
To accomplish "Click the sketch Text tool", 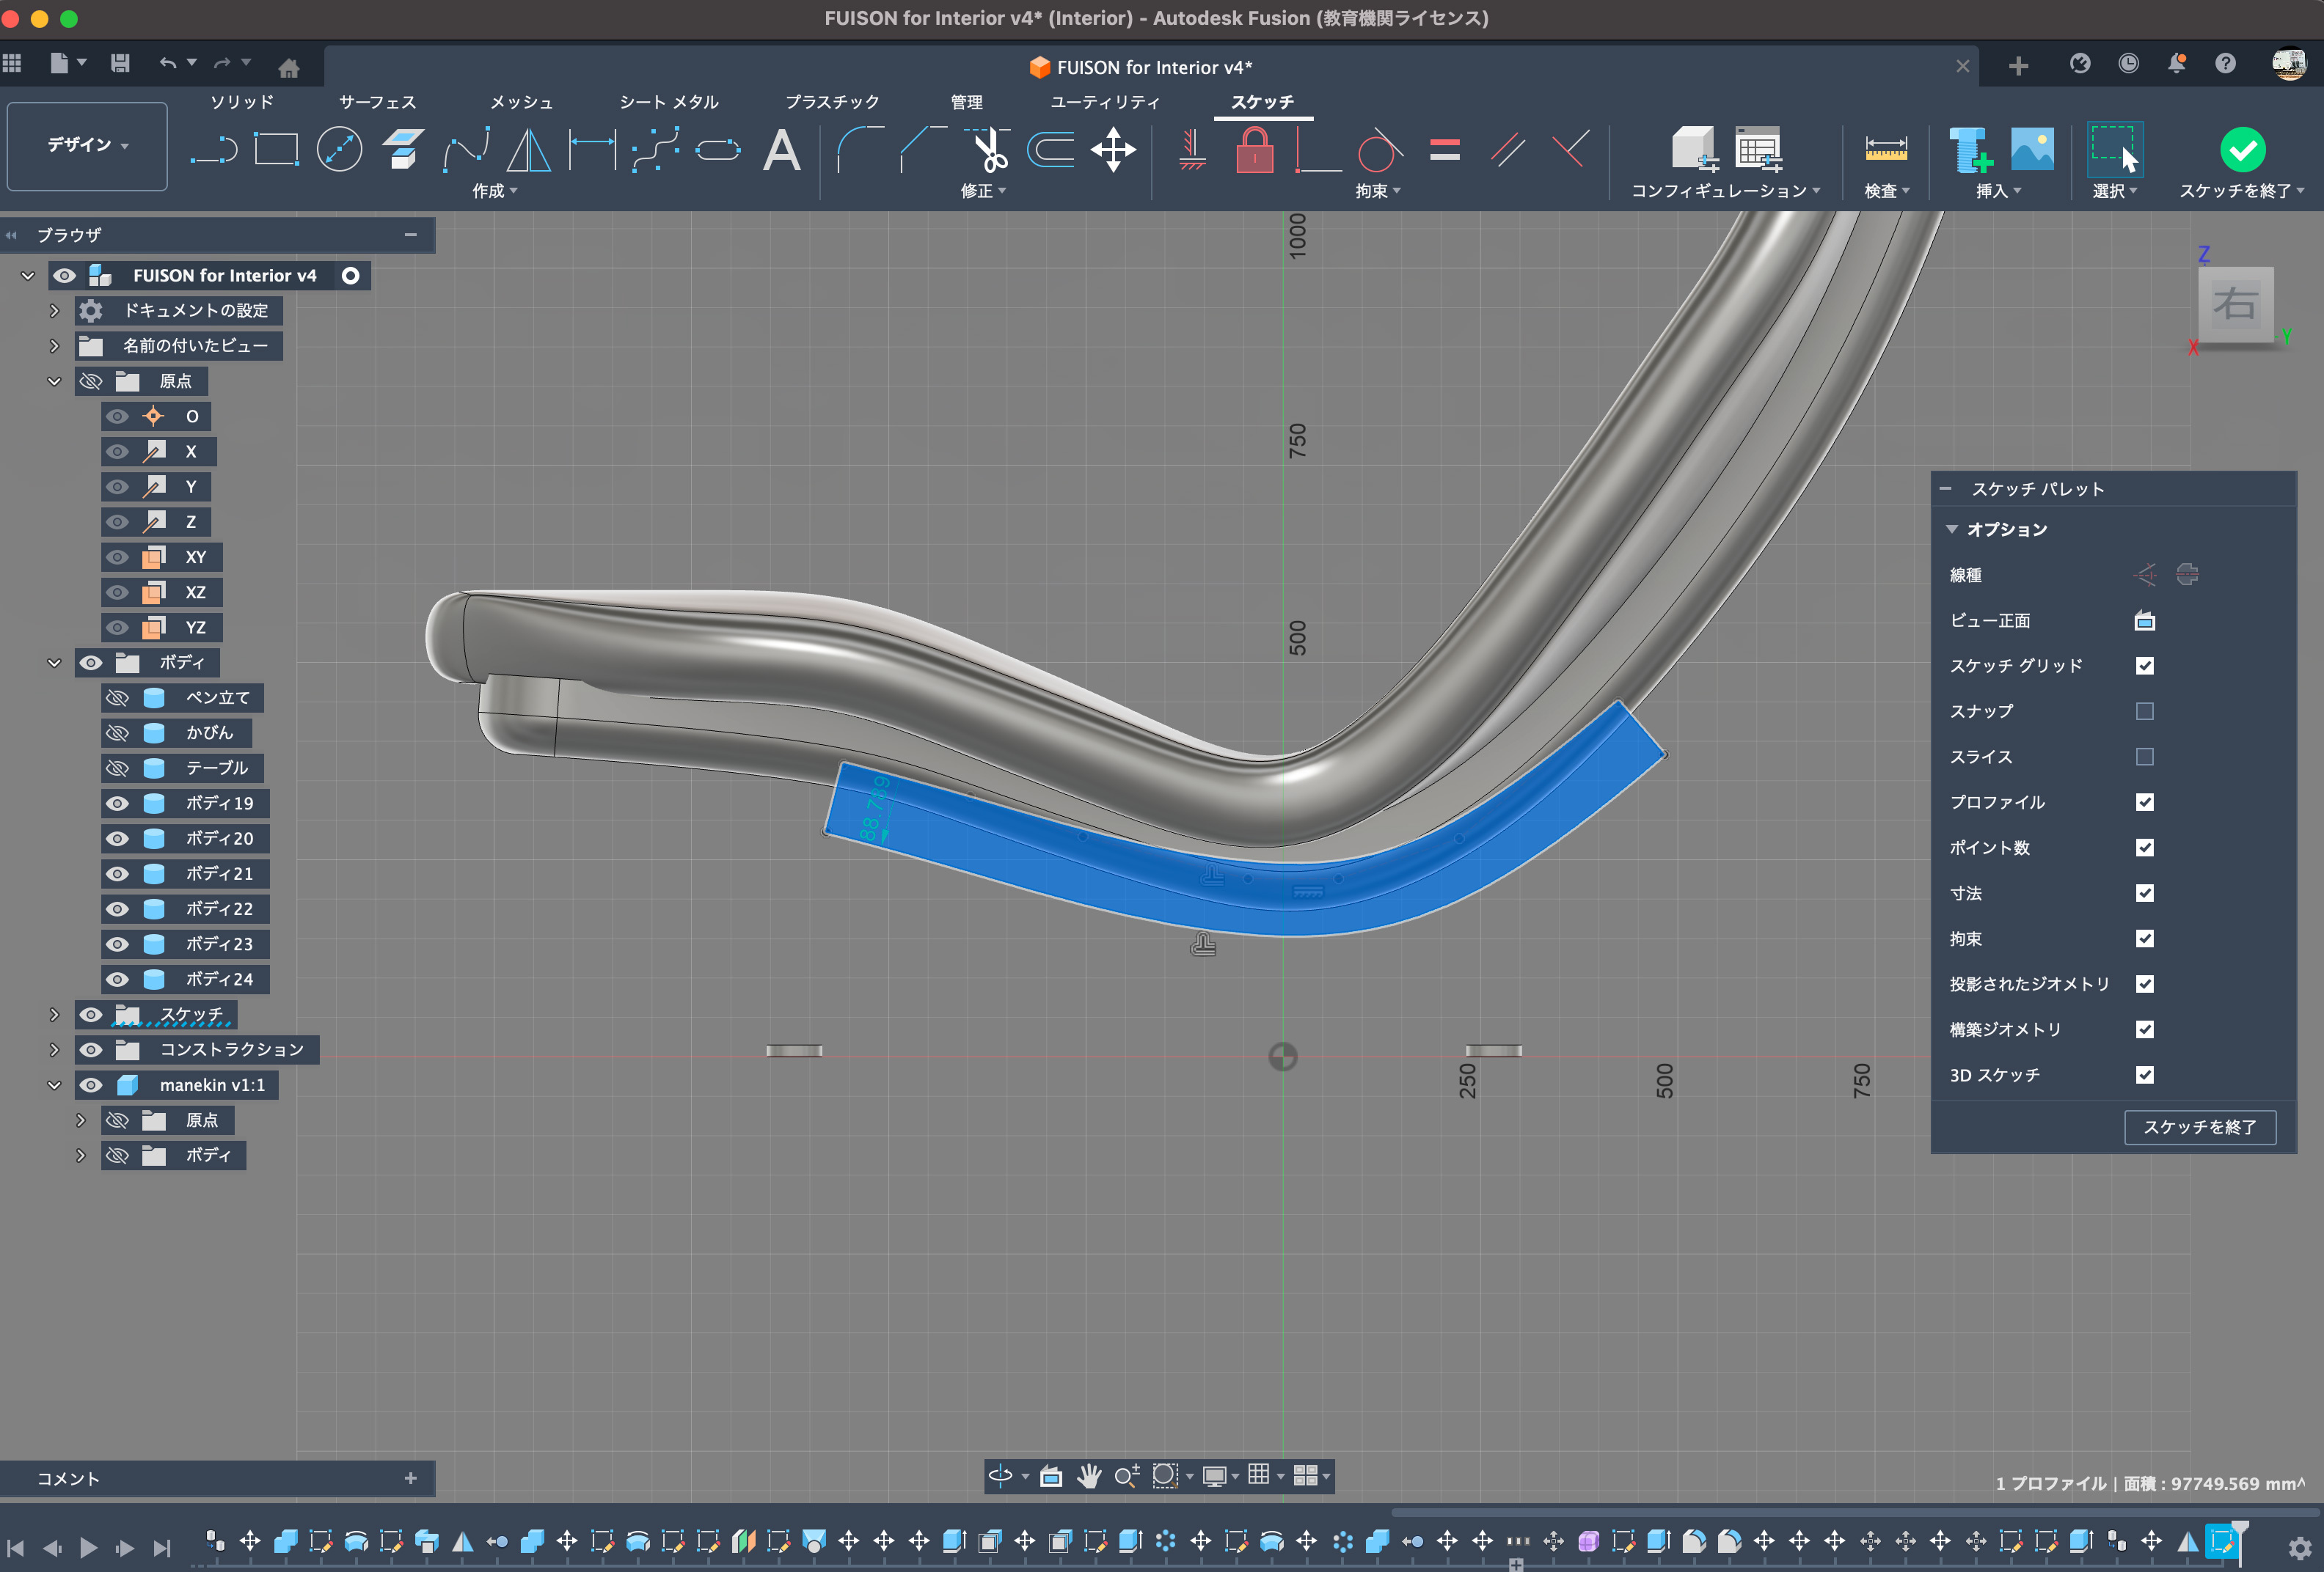I will click(x=781, y=151).
